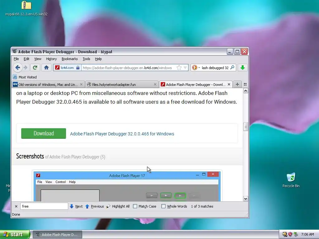Click the magnifier search button

coord(232,68)
